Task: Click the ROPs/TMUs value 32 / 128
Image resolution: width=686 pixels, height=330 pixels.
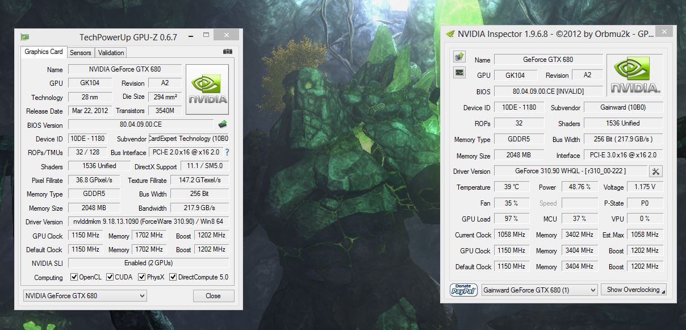Action: tap(87, 152)
